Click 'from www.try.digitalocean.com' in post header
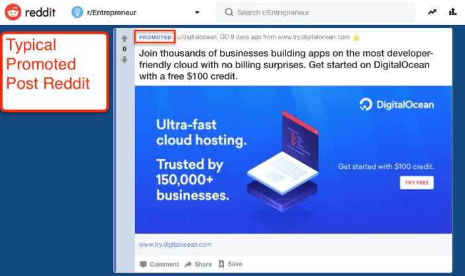The height and width of the screenshot is (276, 465). 306,37
